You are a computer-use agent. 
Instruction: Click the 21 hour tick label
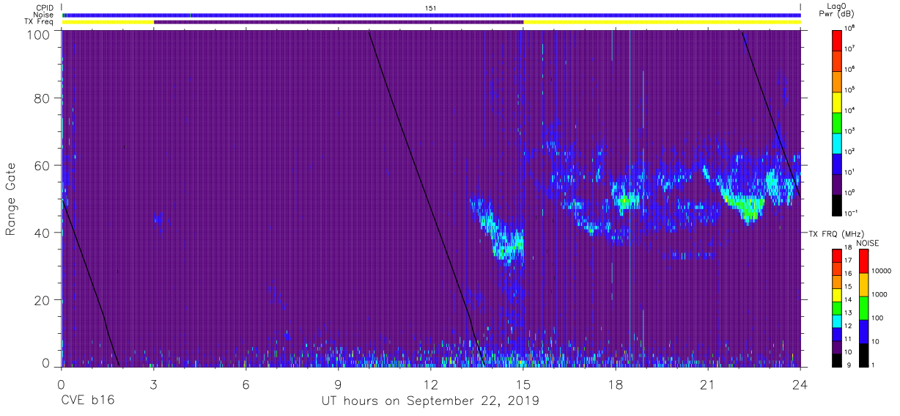click(x=708, y=384)
